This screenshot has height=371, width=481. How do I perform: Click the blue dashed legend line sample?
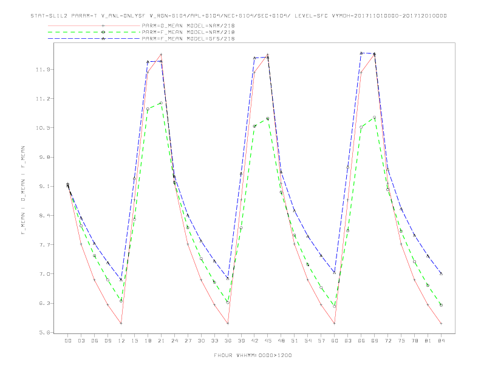coord(94,39)
